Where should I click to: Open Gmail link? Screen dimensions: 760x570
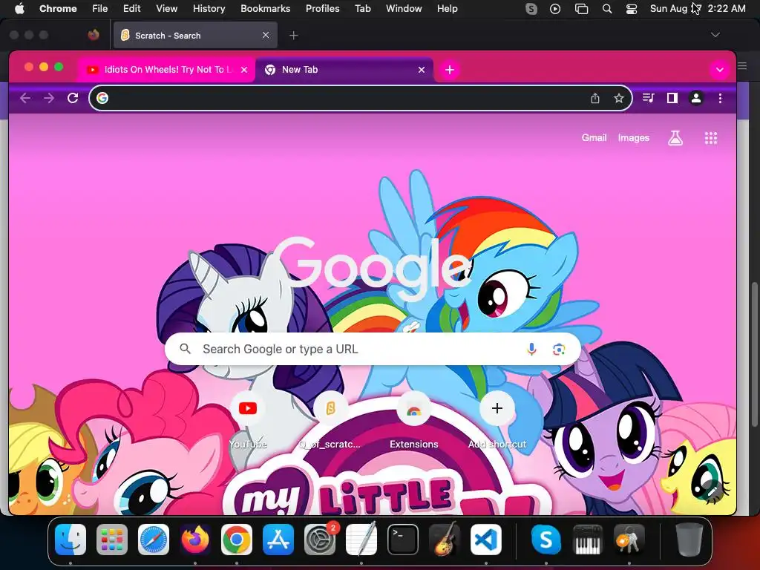[x=594, y=137]
